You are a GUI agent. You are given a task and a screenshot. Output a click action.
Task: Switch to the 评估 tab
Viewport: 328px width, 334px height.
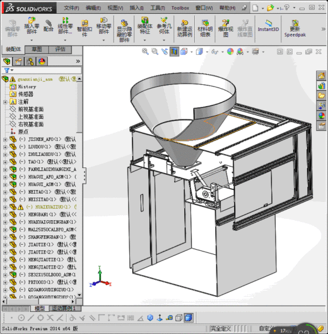(60, 50)
